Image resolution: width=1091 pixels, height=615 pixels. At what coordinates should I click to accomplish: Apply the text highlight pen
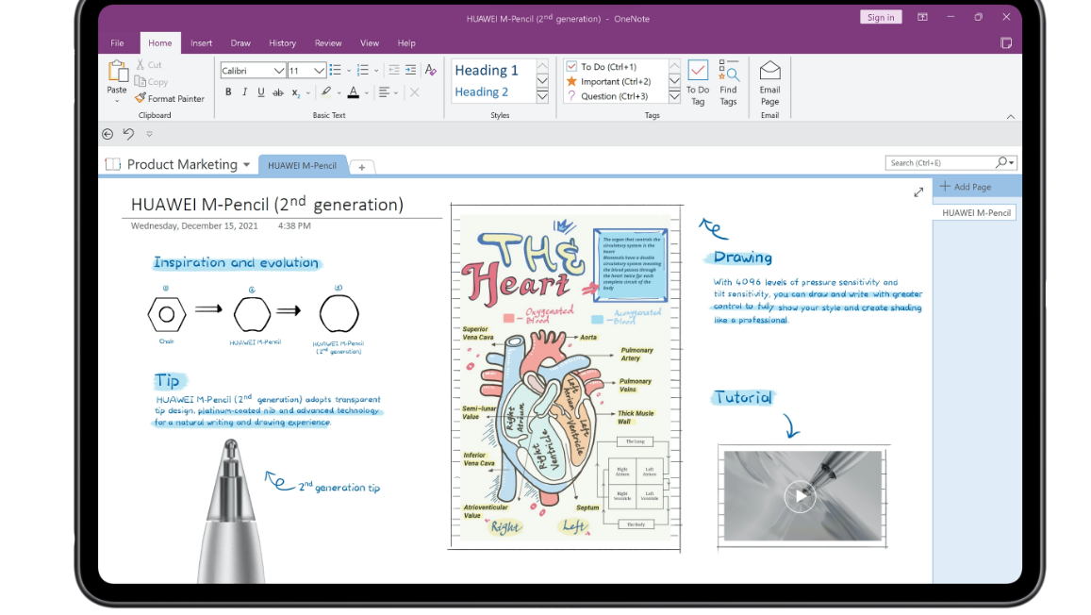click(325, 91)
